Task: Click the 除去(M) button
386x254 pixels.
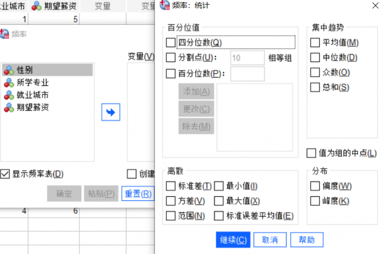Action: pyautogui.click(x=196, y=126)
